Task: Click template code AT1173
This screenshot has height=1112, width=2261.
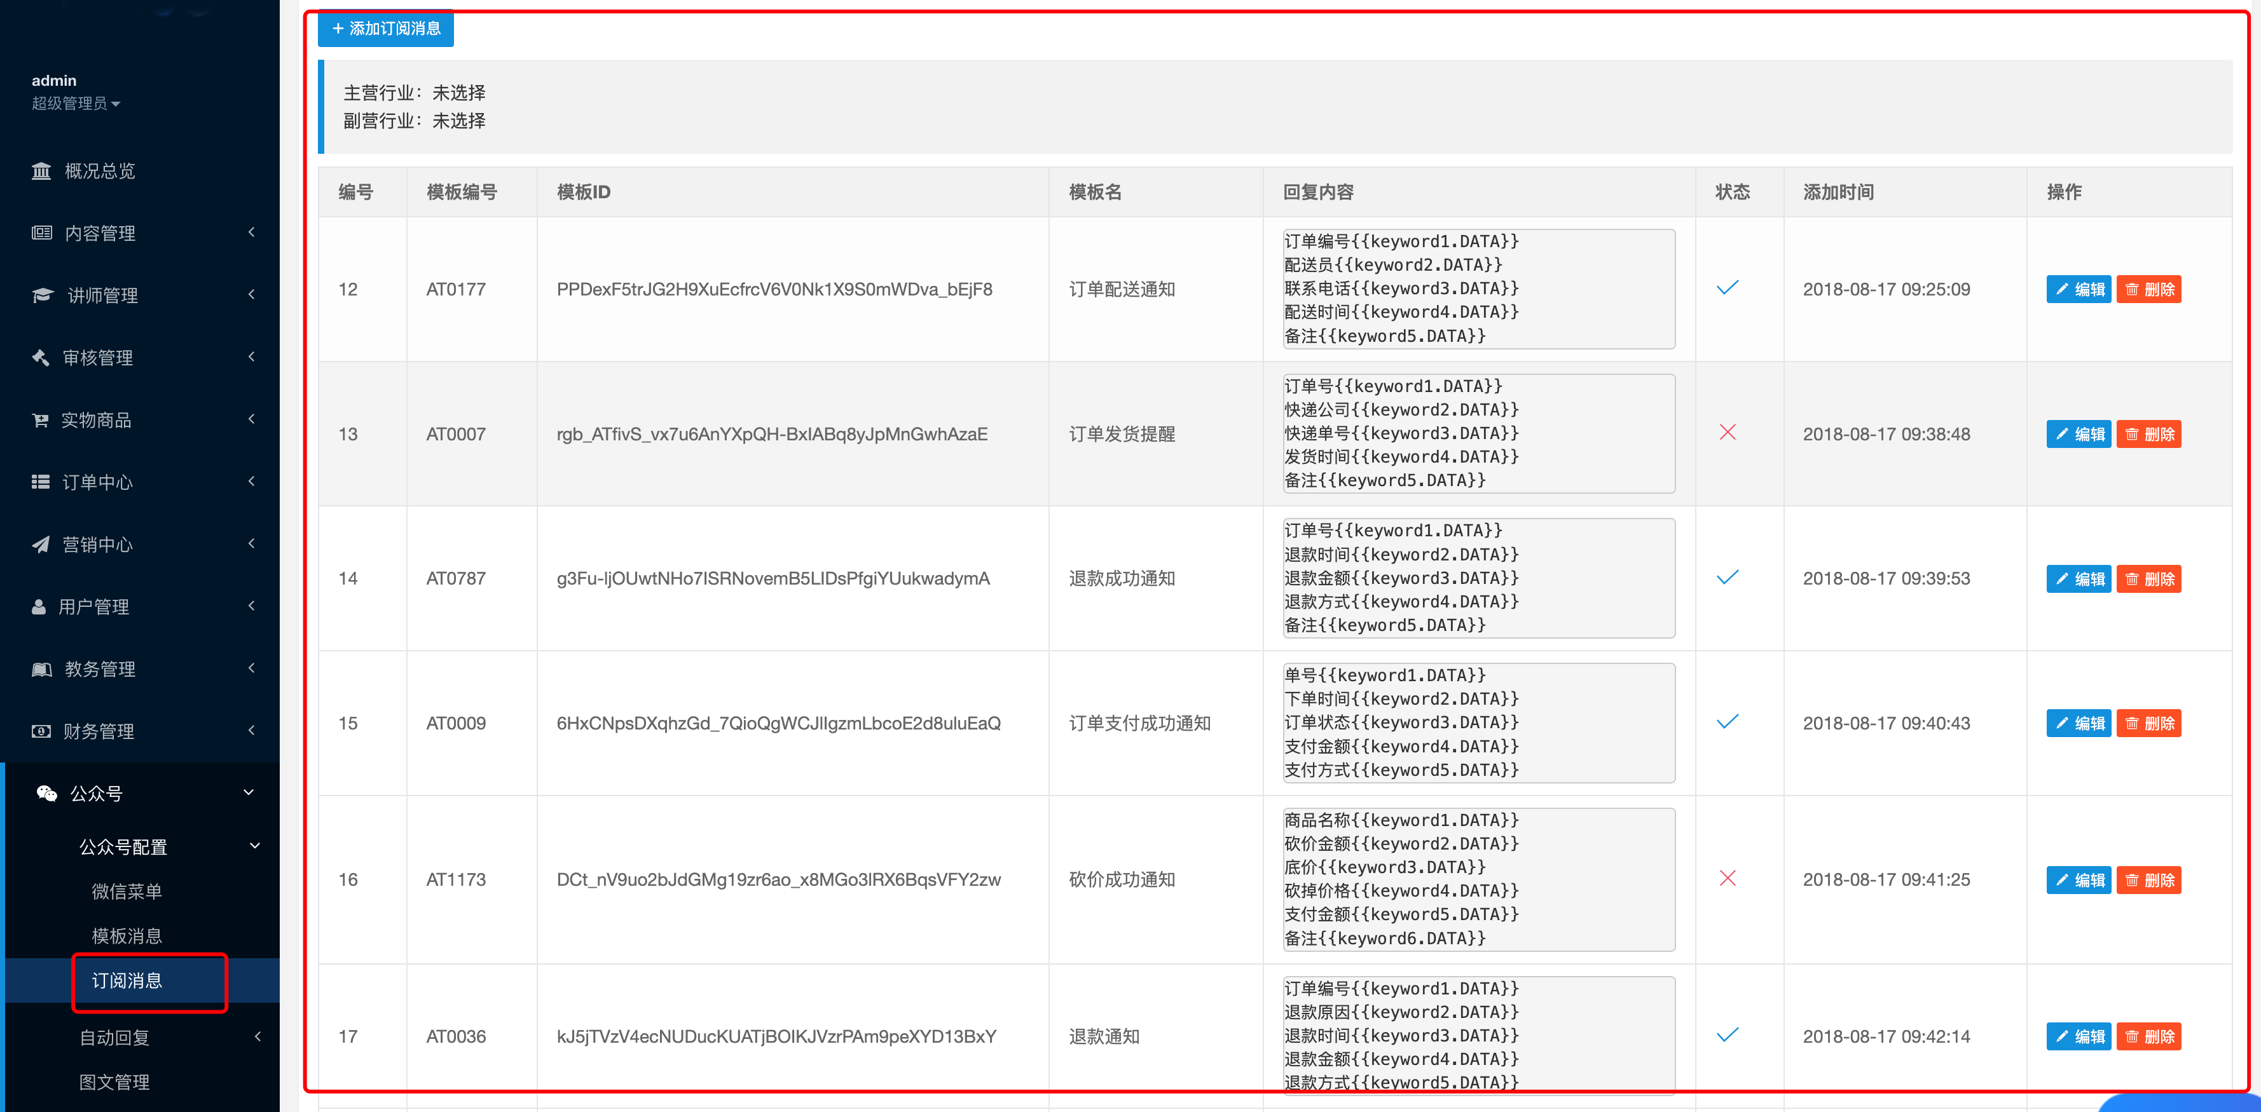Action: pos(455,879)
